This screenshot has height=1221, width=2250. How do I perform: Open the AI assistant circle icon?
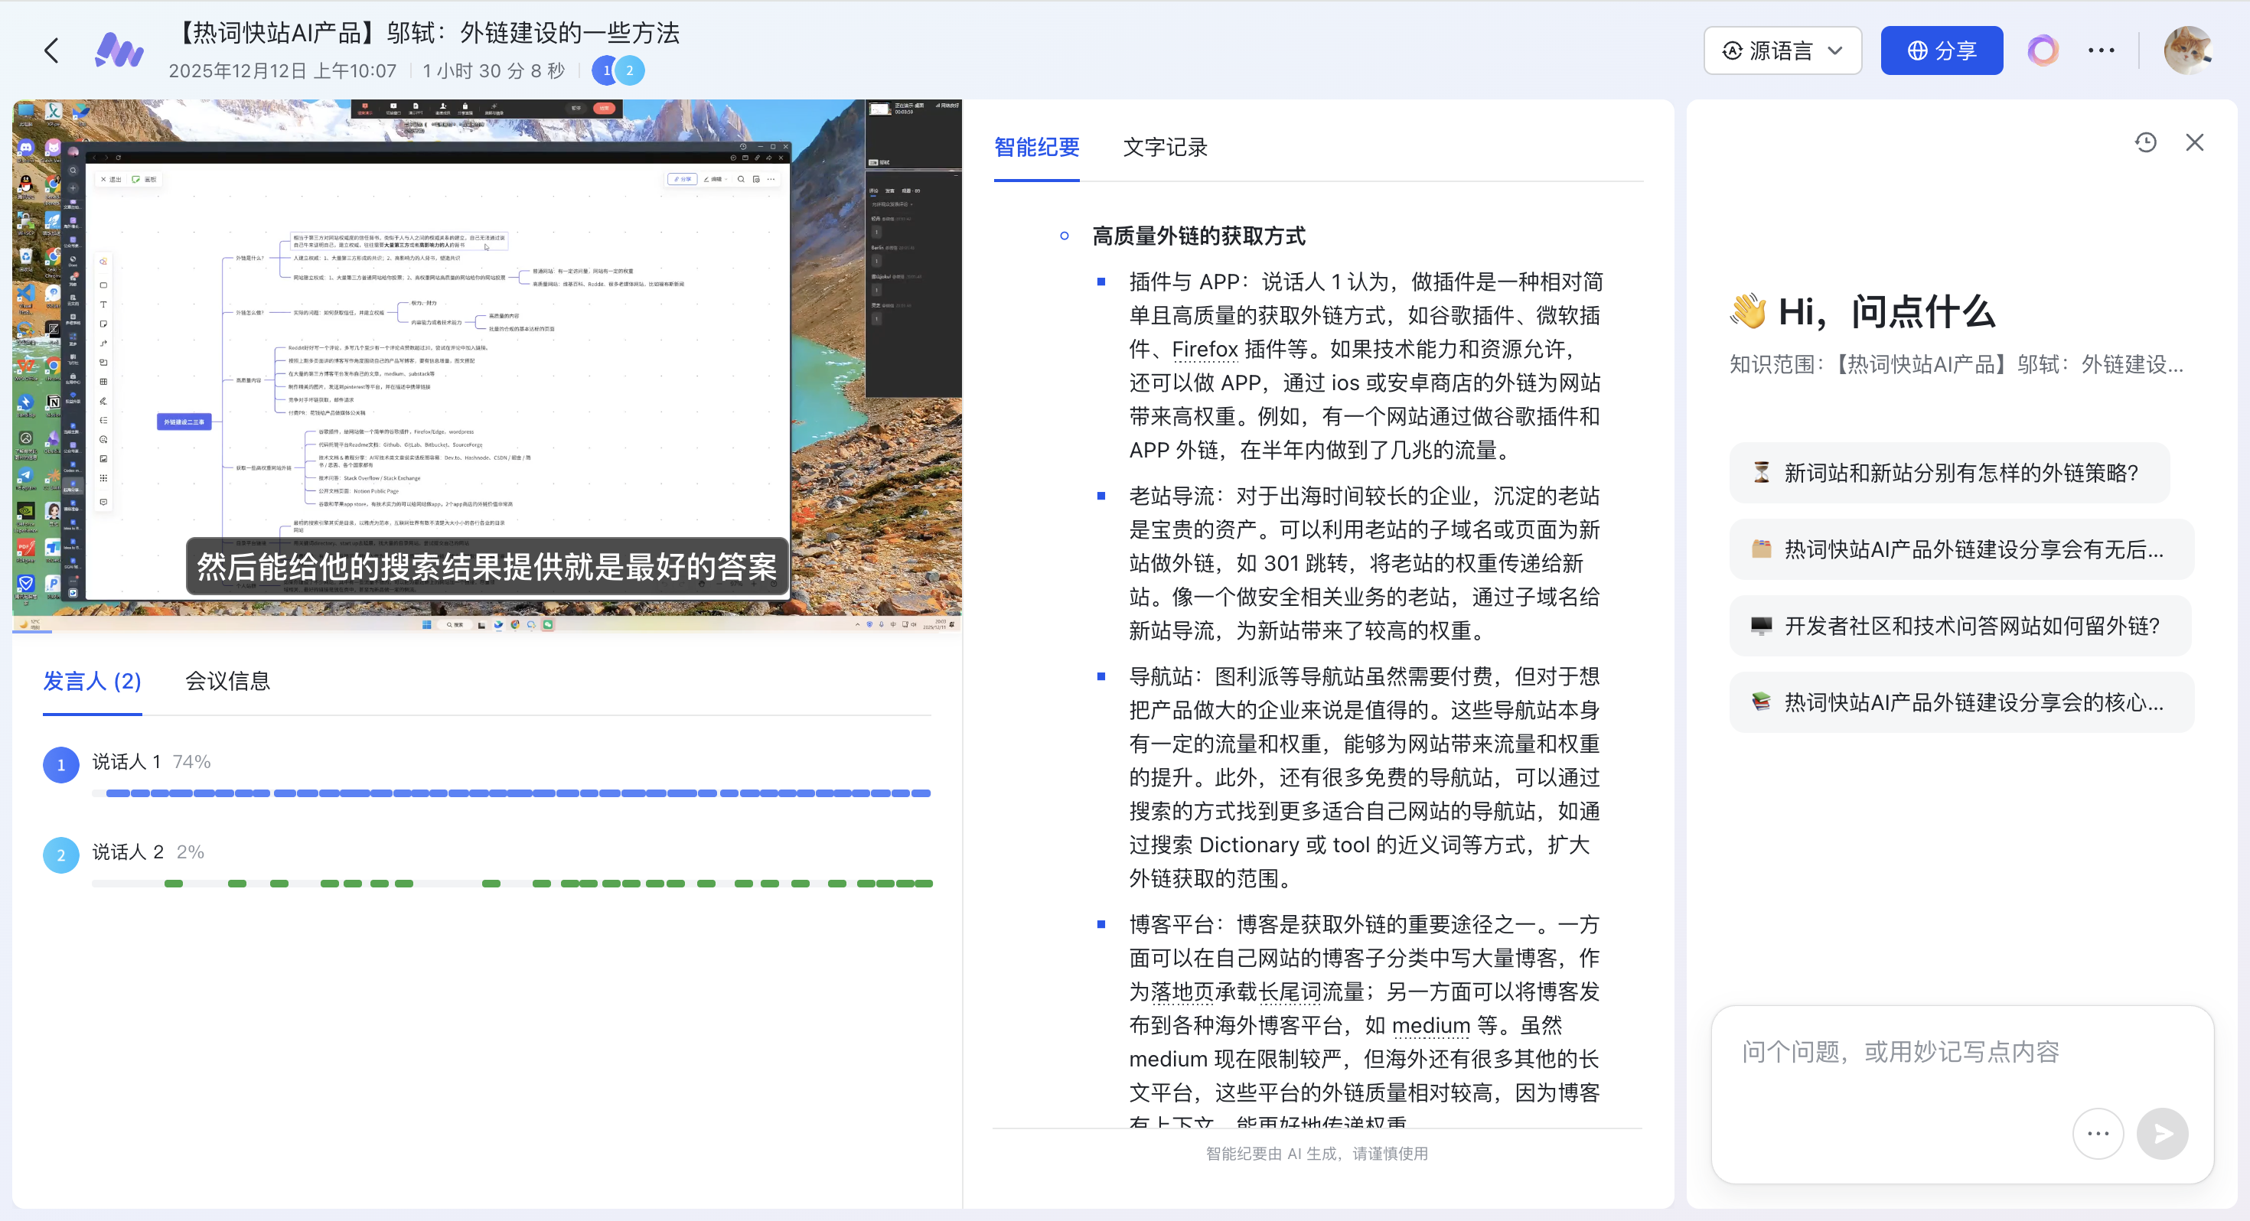(x=2042, y=50)
